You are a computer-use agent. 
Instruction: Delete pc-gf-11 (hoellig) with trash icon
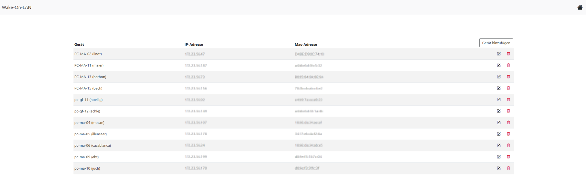(508, 99)
